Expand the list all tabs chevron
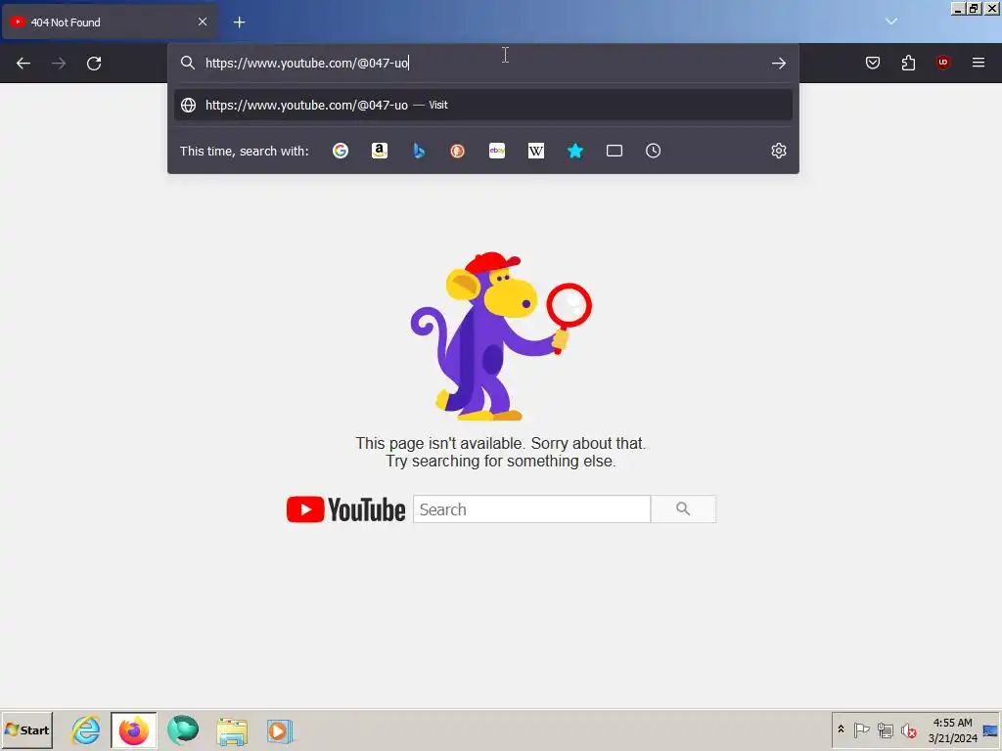Screen dimensions: 1002x751 891,22
